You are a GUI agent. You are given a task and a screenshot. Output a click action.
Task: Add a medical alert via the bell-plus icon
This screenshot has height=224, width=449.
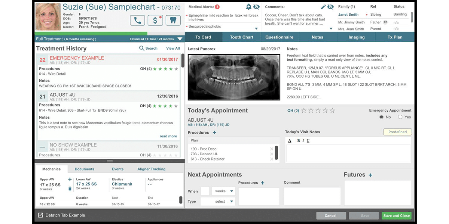tap(248, 7)
